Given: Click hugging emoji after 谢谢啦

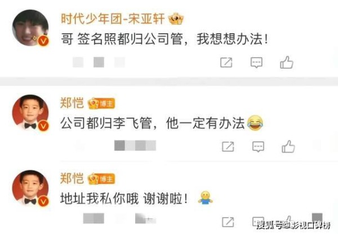Looking at the screenshot, I should (205, 198).
